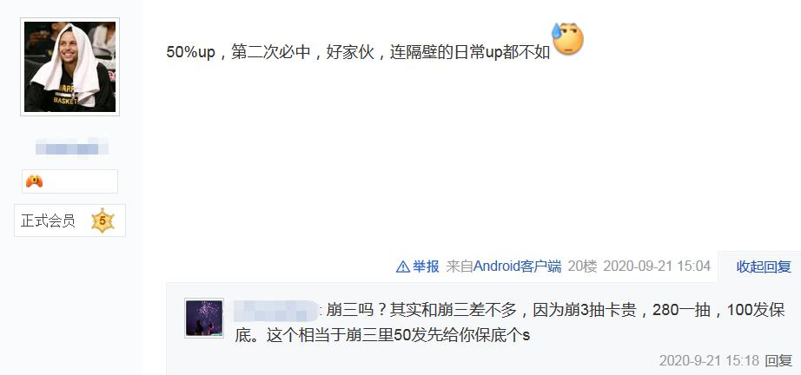Click the post text starting with 50%up
Screen dimensions: 801x375
click(x=358, y=53)
